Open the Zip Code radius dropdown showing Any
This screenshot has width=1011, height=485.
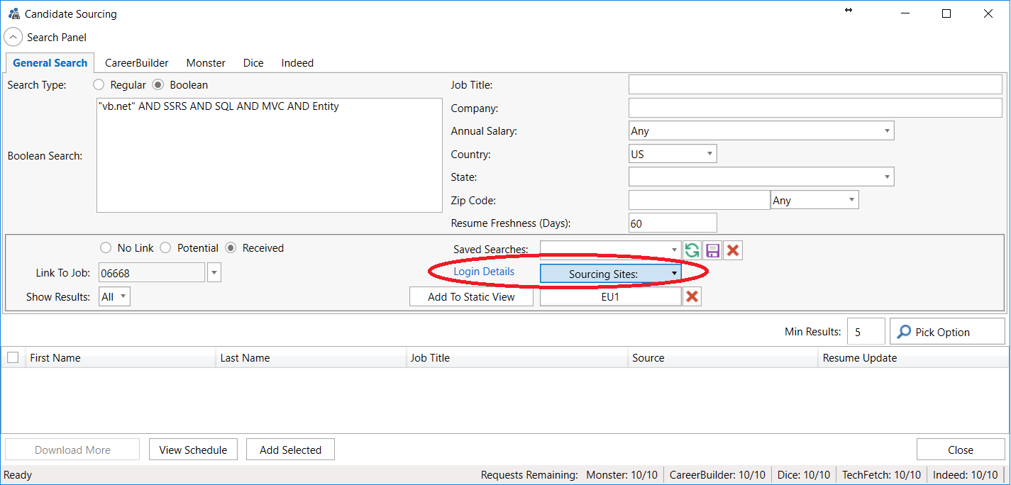click(814, 200)
